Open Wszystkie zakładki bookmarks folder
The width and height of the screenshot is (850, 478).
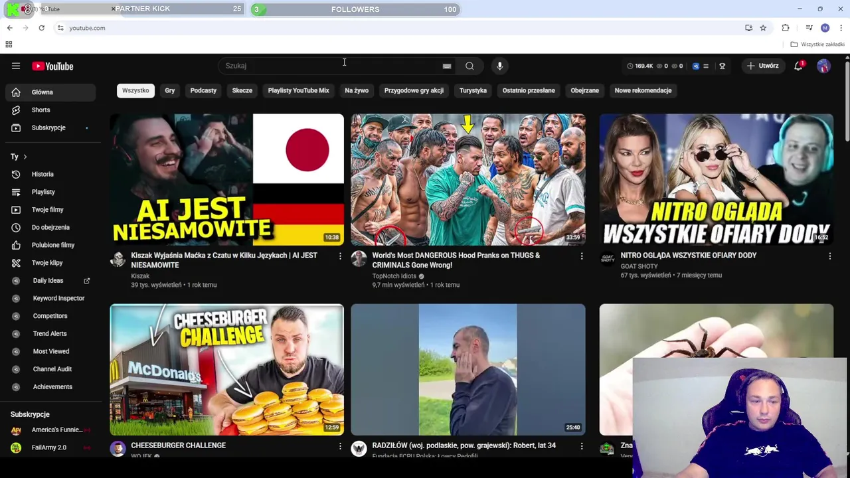pyautogui.click(x=817, y=44)
